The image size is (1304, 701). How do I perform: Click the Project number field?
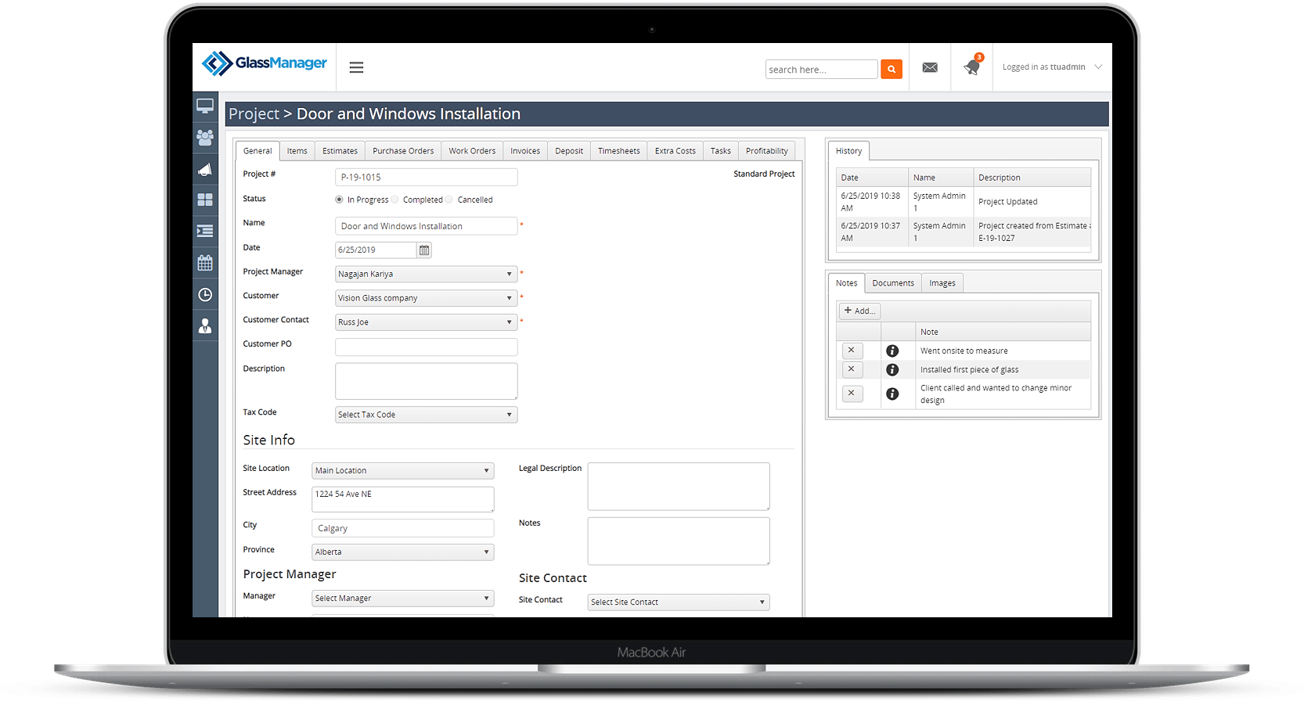[x=426, y=178]
